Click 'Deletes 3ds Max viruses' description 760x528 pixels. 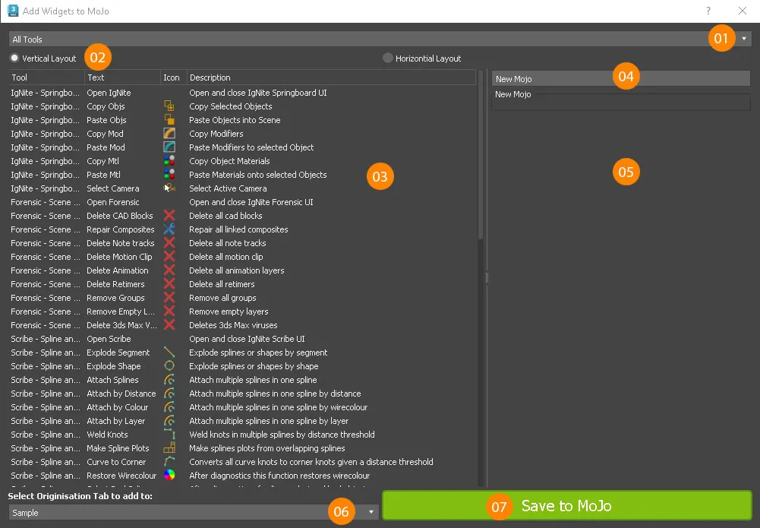[233, 325]
